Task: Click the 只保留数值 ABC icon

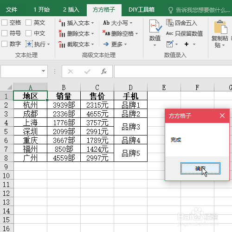Action: tap(169, 33)
